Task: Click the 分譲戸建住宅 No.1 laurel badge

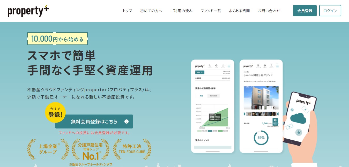Action: pos(91,150)
